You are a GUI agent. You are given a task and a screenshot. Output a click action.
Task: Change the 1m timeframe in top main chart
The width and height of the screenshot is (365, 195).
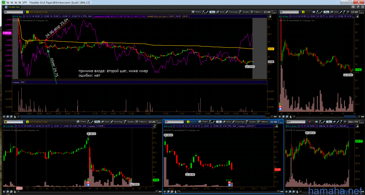(212, 12)
